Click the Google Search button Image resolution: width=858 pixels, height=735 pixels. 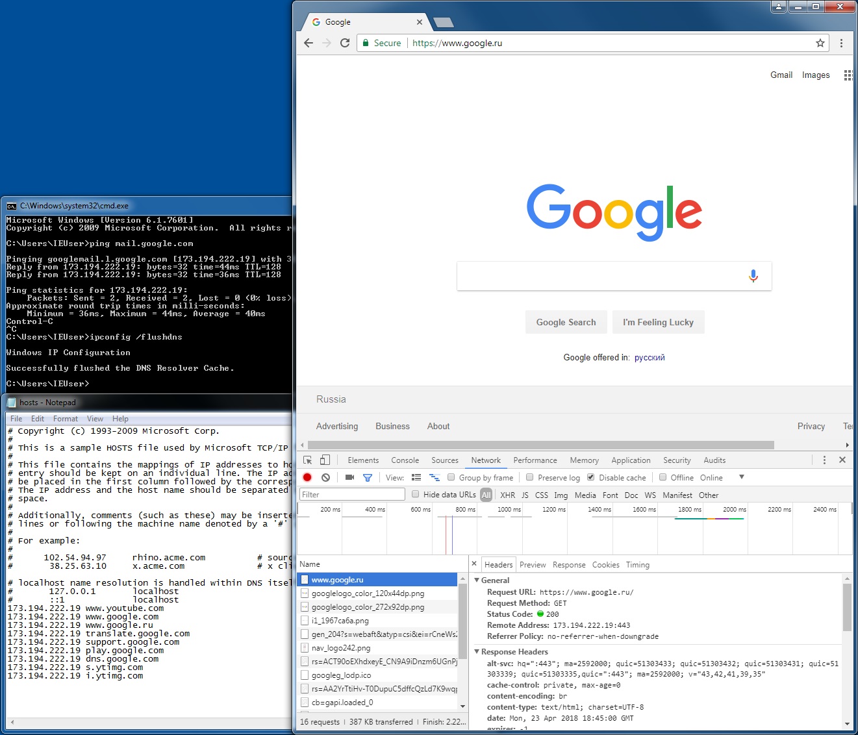[x=566, y=322]
